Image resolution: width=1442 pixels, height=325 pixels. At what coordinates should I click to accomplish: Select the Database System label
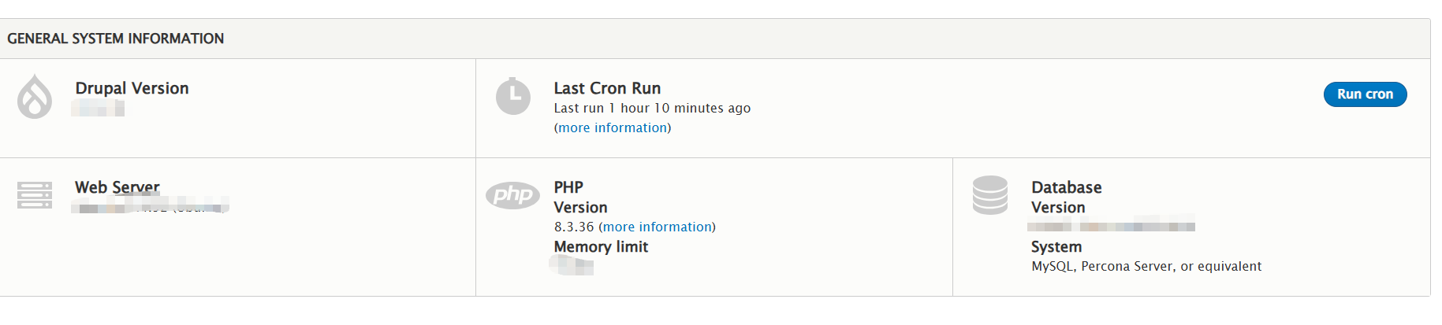(1056, 247)
